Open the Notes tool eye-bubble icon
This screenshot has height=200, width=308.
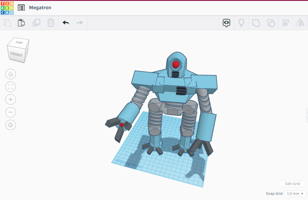point(227,23)
